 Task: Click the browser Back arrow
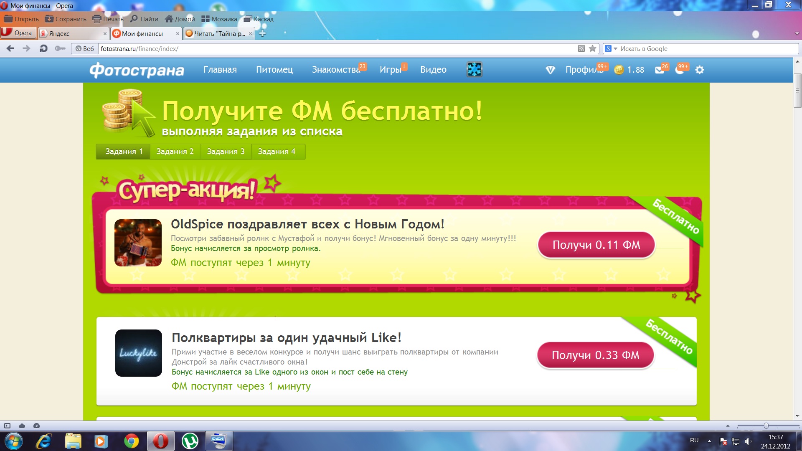coord(10,48)
